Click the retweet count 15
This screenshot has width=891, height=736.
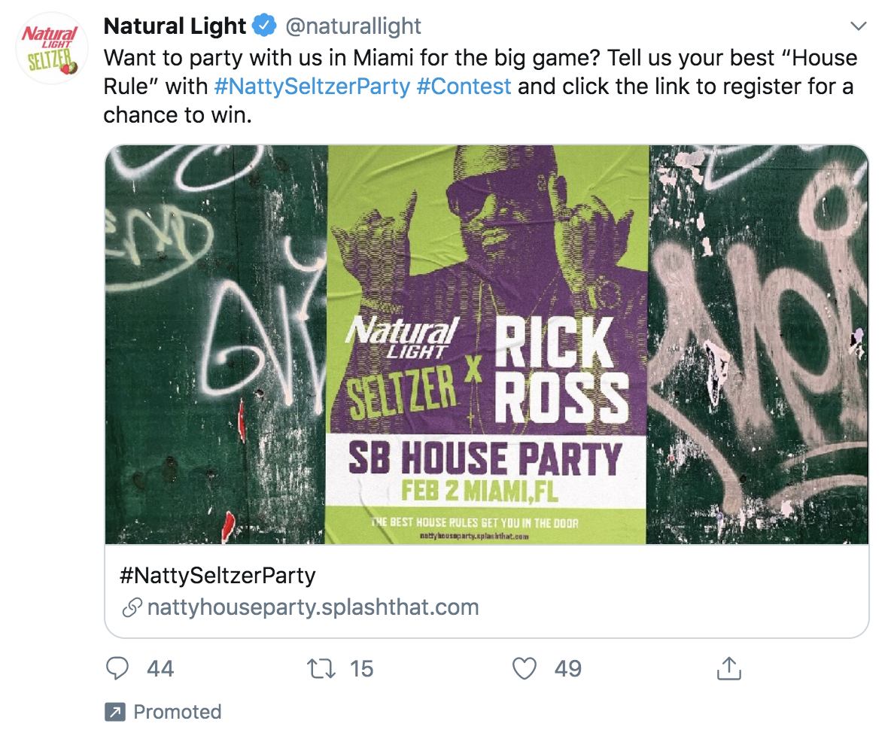coord(361,668)
